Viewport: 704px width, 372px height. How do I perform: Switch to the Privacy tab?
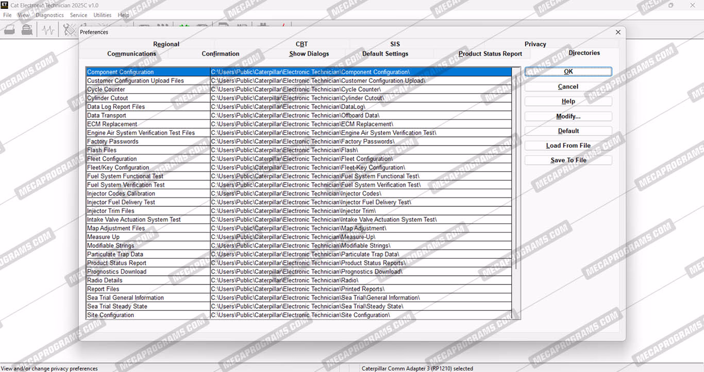(535, 44)
